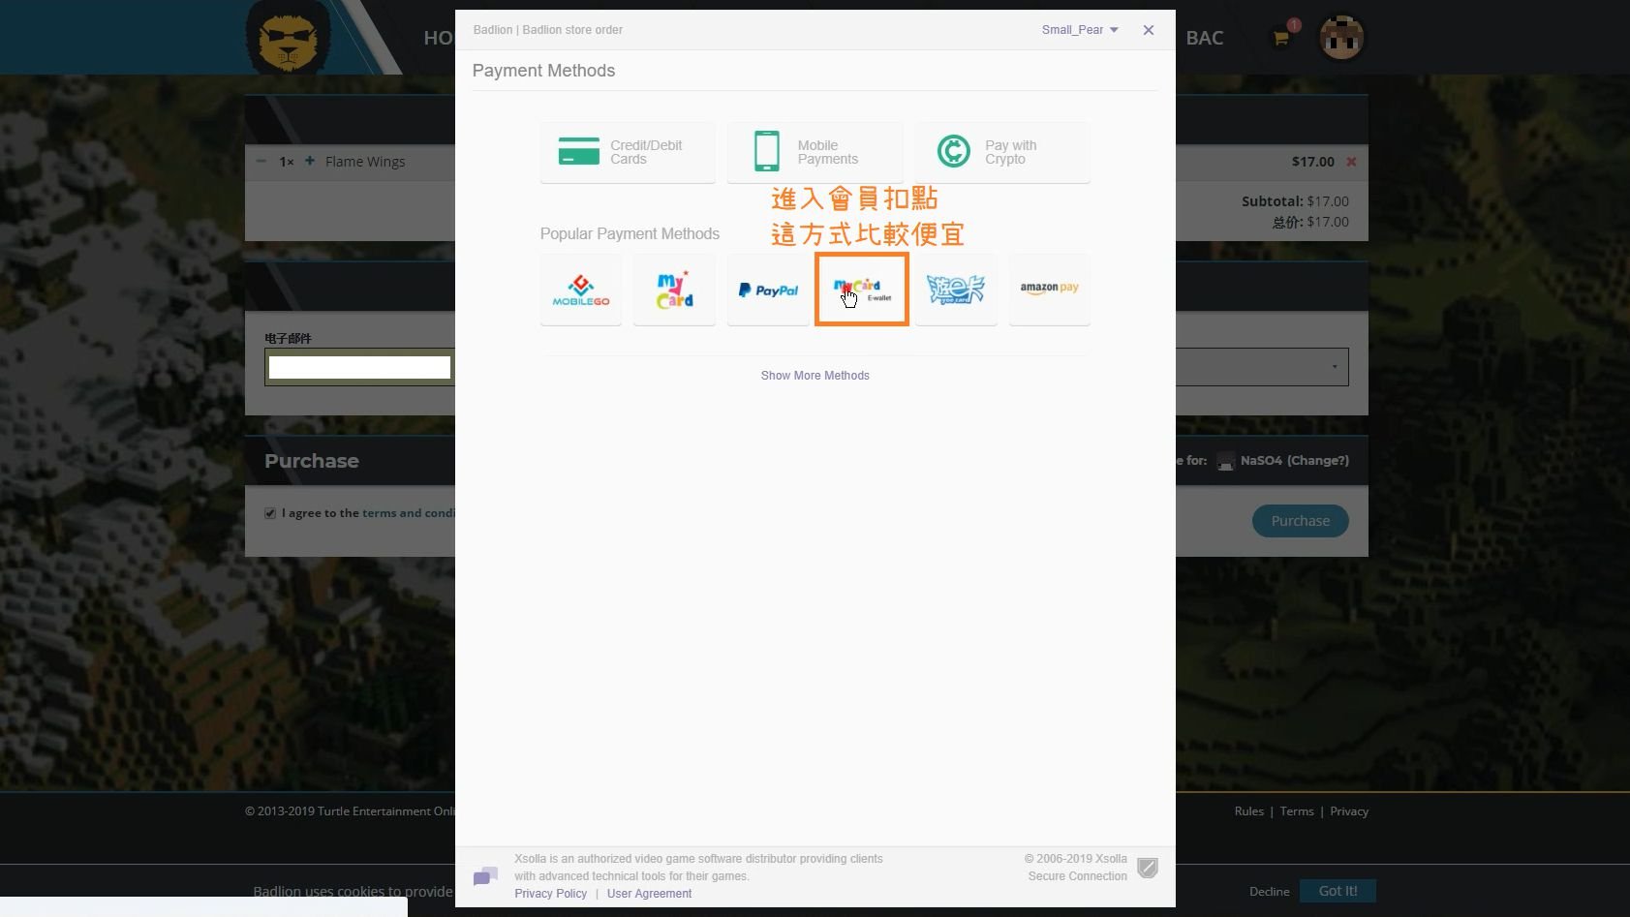Click the blue Purchase button
Image resolution: width=1630 pixels, height=917 pixels.
(x=1300, y=521)
